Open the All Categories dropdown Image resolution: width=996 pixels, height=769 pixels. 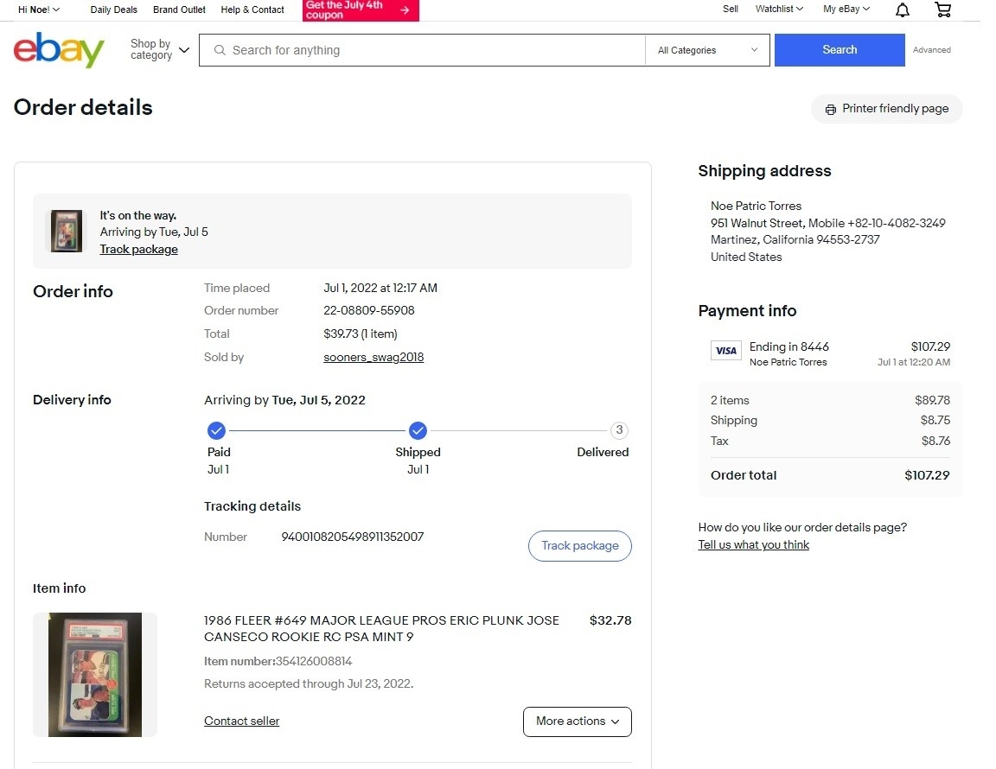click(x=707, y=50)
